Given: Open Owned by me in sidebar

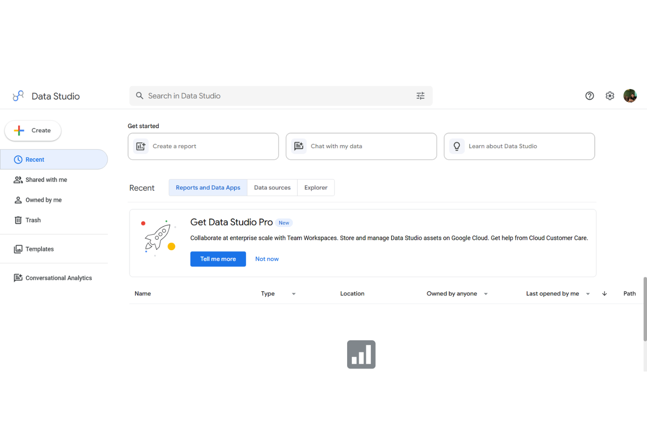Looking at the screenshot, I should click(54, 200).
